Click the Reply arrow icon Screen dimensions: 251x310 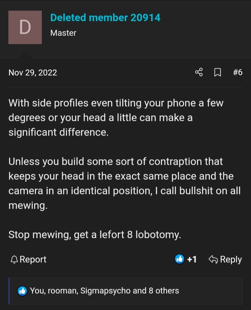tap(213, 259)
